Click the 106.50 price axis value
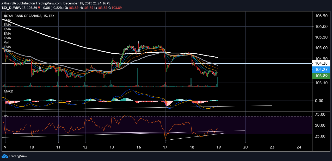This screenshot has height=161, width=332. [321, 16]
